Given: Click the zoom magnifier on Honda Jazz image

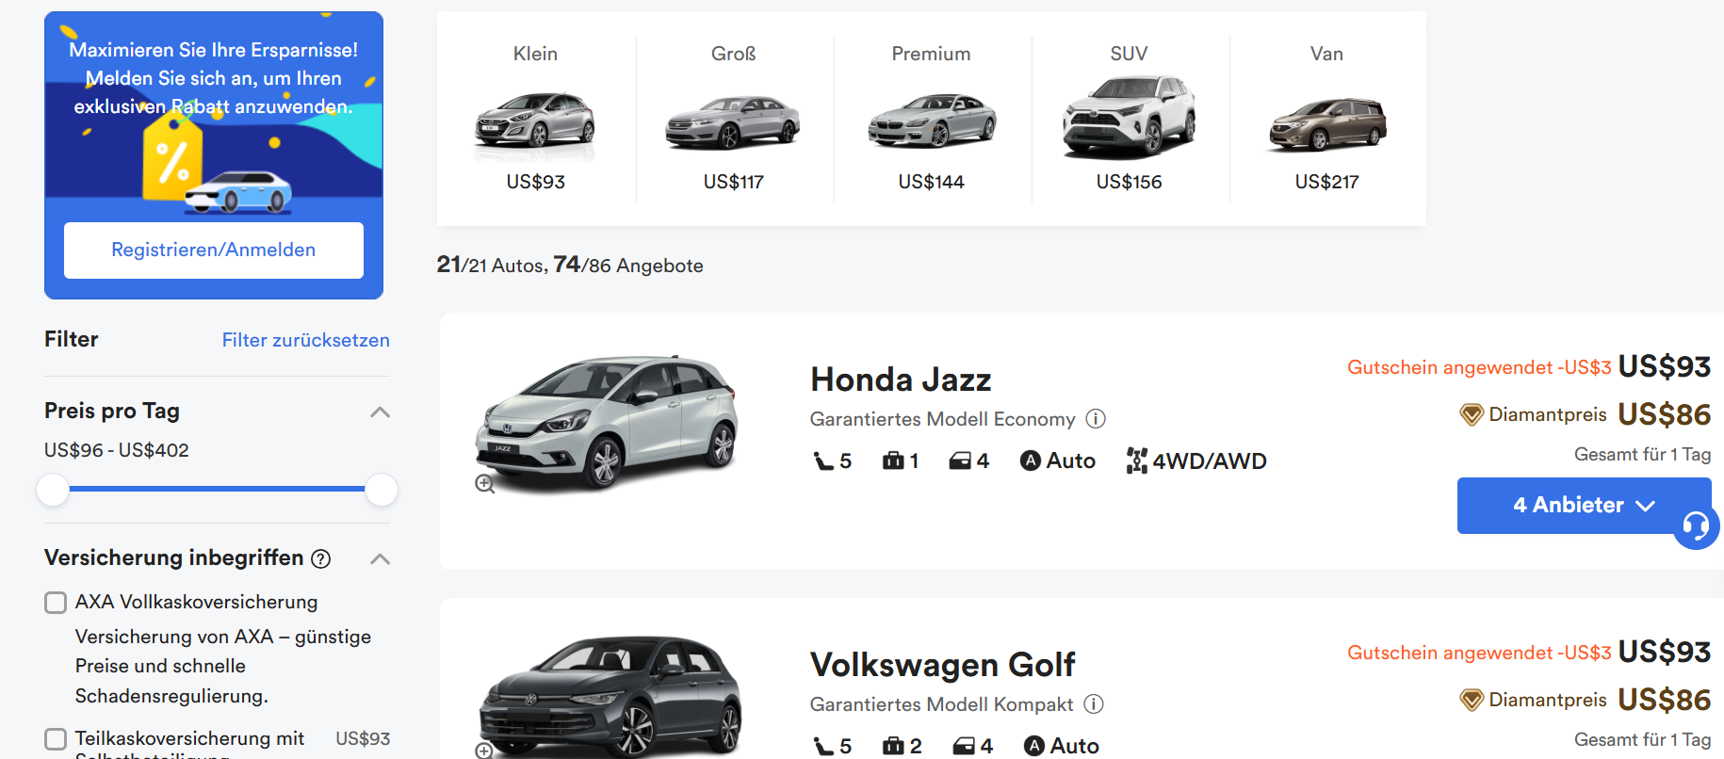Looking at the screenshot, I should 485,484.
